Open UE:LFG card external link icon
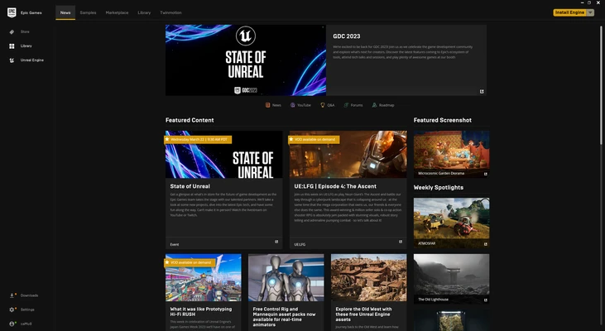This screenshot has height=331, width=605. point(401,242)
